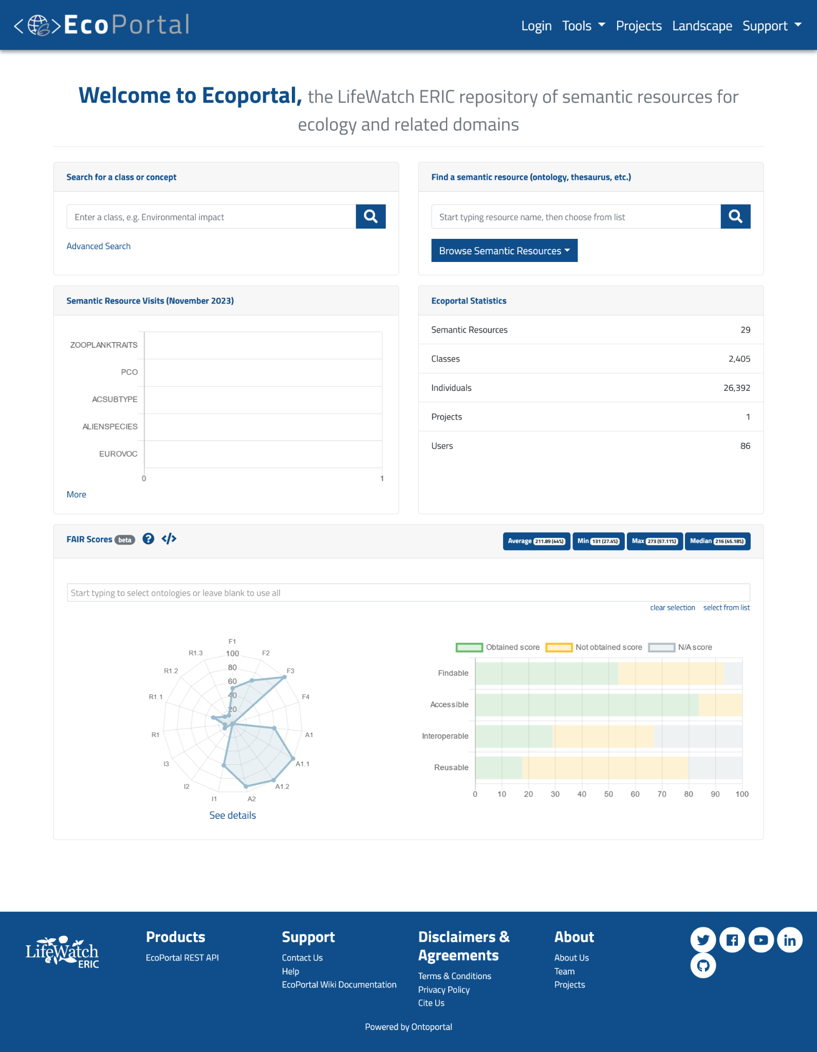Screen dimensions: 817x1052
Task: Click More under resource visits chart
Action: pyautogui.click(x=77, y=494)
